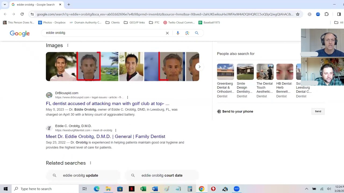344x193 pixels.
Task: Open Photos - Dropbox bookmark
Action: [52, 23]
